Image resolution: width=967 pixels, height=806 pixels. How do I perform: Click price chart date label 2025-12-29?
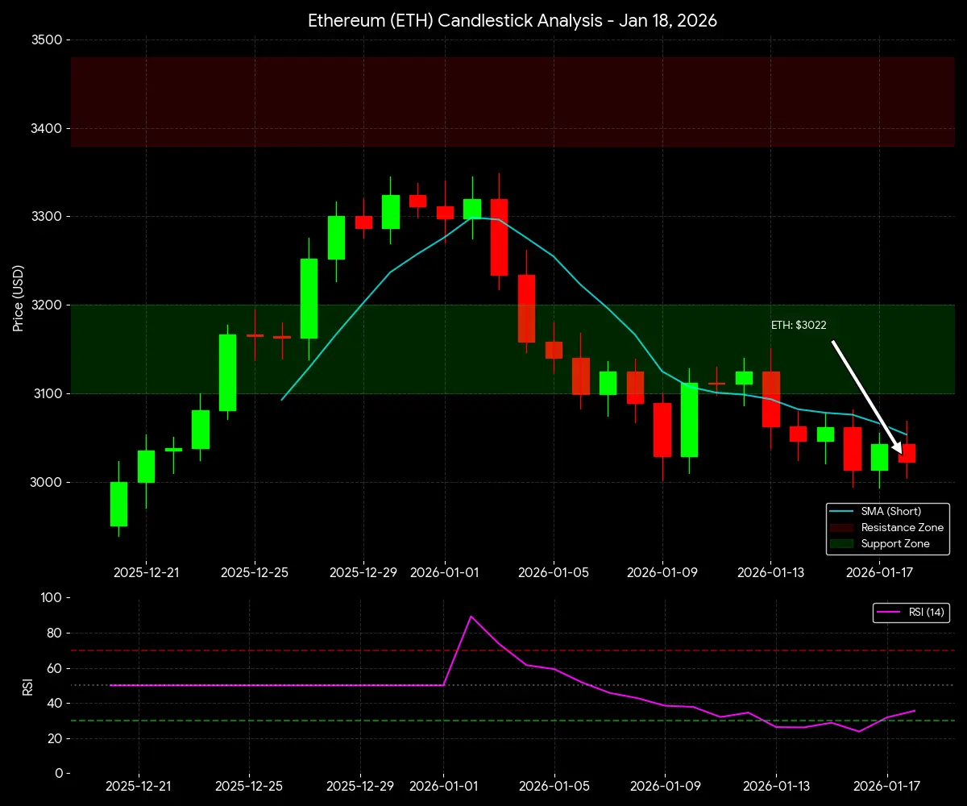point(363,572)
